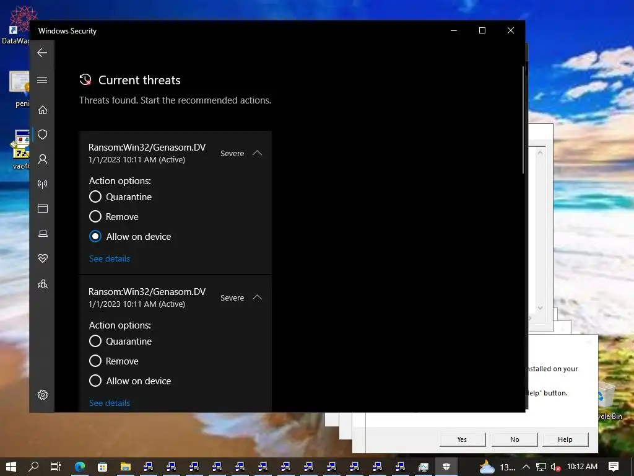Click the Windows Security vertical scrollbar
The width and height of the screenshot is (634, 476).
point(523,120)
